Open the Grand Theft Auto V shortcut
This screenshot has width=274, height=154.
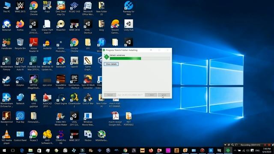(x=47, y=27)
